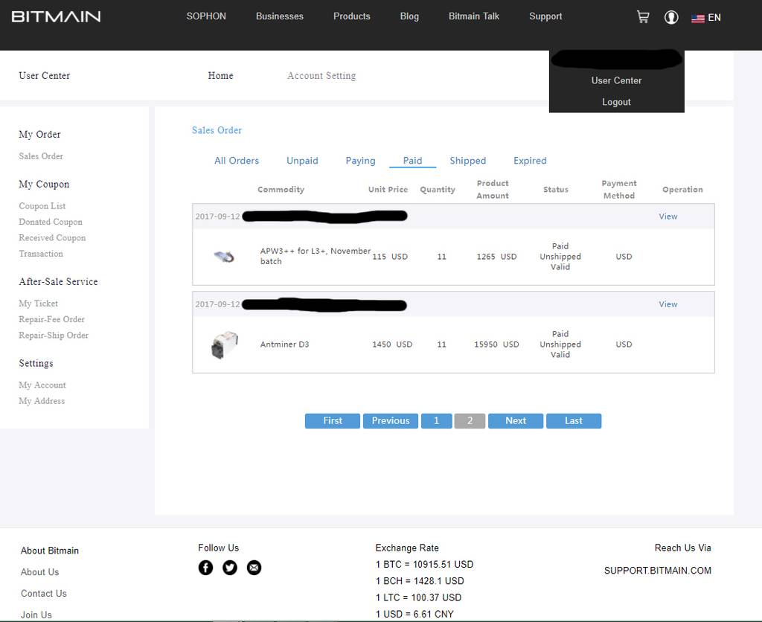Jump to the Last page
This screenshot has width=762, height=622.
coord(574,421)
